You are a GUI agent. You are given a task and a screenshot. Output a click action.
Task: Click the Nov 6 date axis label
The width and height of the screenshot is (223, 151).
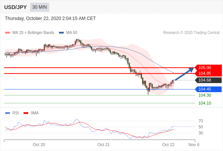point(194,145)
